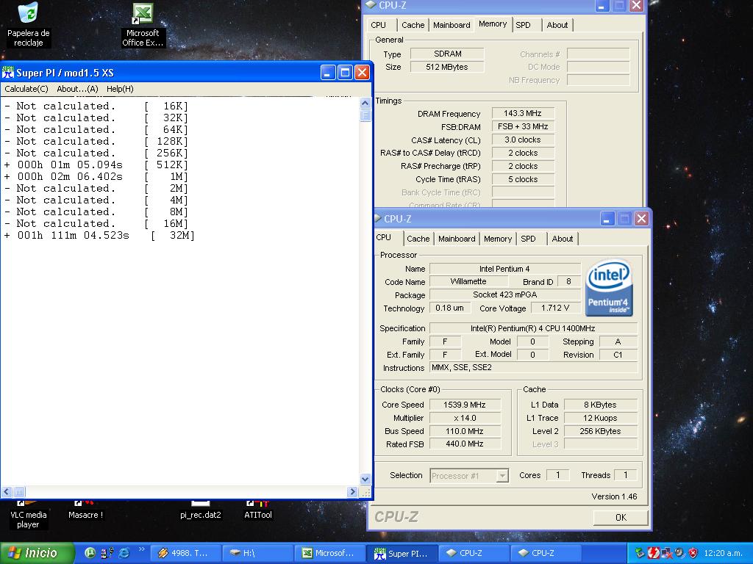753x564 pixels.
Task: Open Cache tab in front CPU-Z
Action: [x=418, y=239]
